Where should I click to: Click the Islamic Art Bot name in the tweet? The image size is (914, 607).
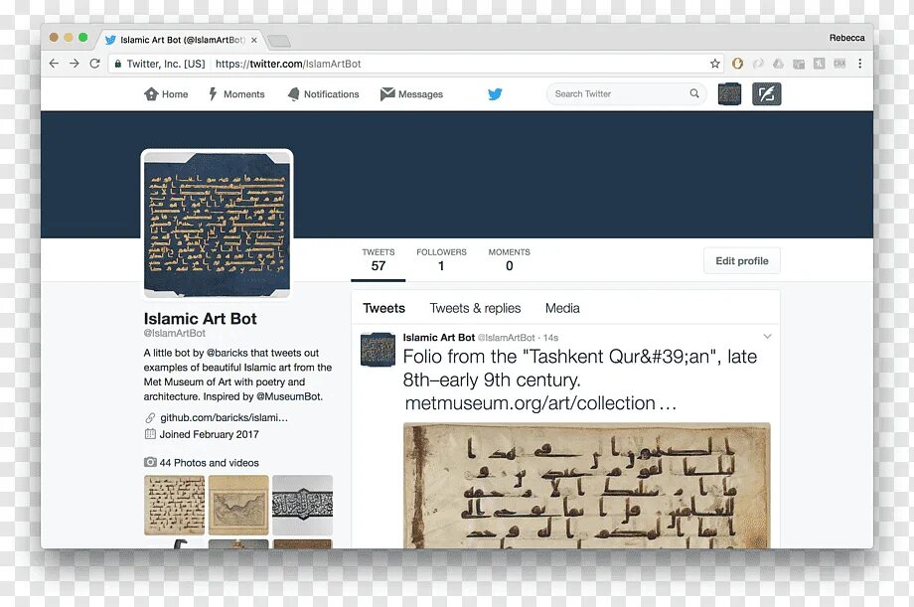[439, 338]
